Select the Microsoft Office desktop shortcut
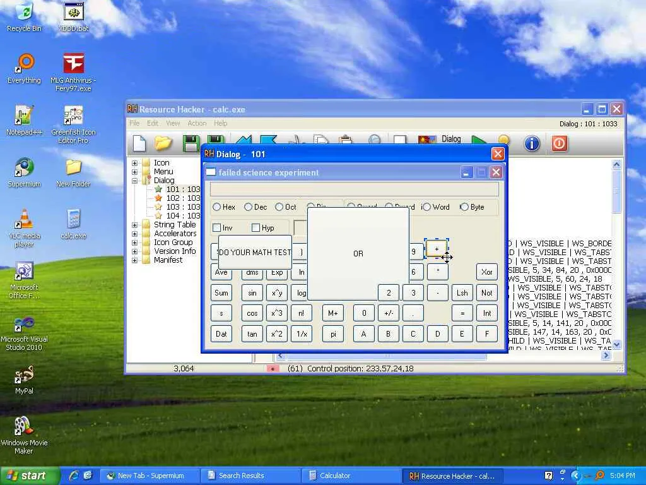The width and height of the screenshot is (646, 485). (x=25, y=280)
